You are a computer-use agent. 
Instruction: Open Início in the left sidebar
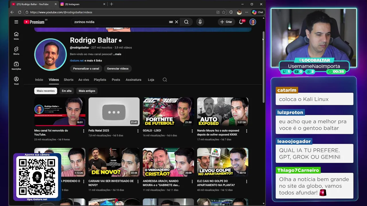click(x=16, y=36)
